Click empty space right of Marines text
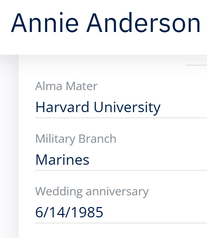 coord(148,160)
